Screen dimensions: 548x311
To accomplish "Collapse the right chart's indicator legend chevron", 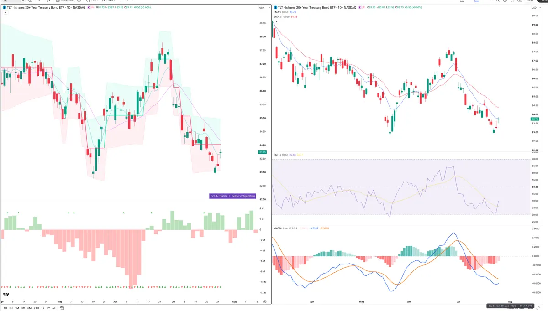I will tap(277, 22).
